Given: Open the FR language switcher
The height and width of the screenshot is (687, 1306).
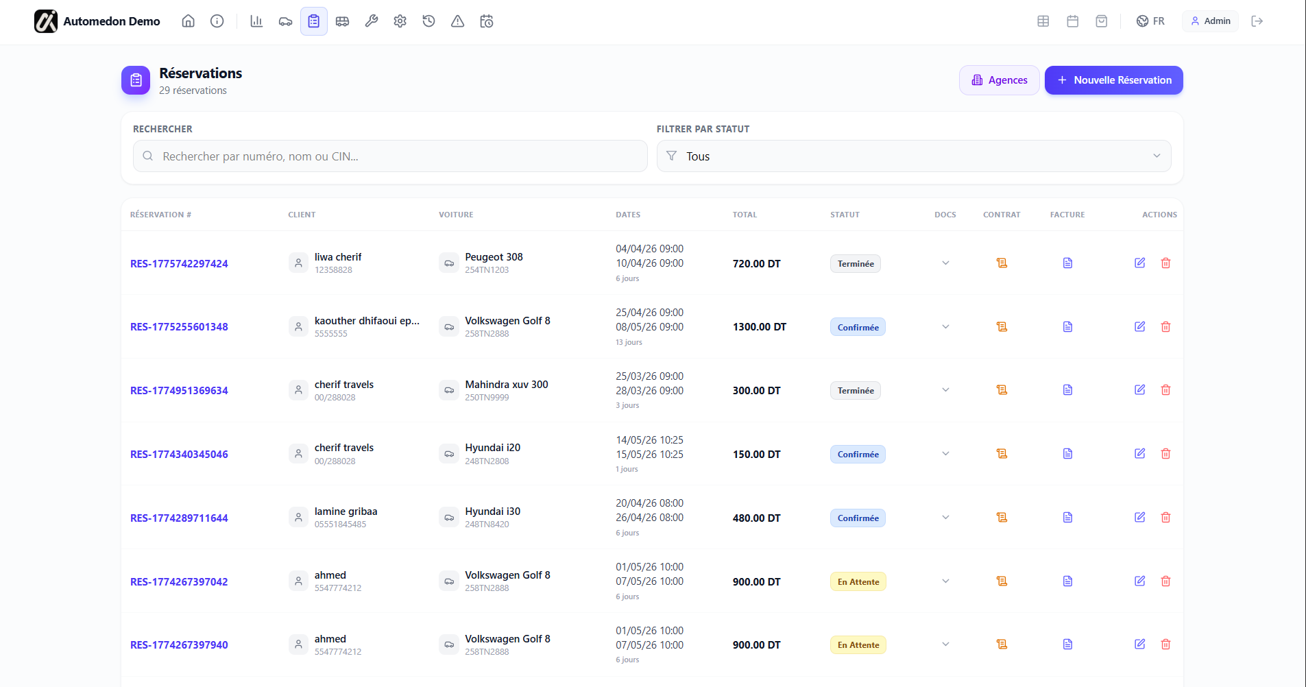Looking at the screenshot, I should pyautogui.click(x=1151, y=21).
